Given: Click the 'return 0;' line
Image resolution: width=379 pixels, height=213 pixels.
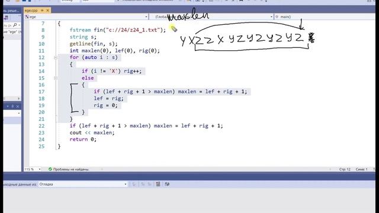Looking at the screenshot, I should pos(83,140).
